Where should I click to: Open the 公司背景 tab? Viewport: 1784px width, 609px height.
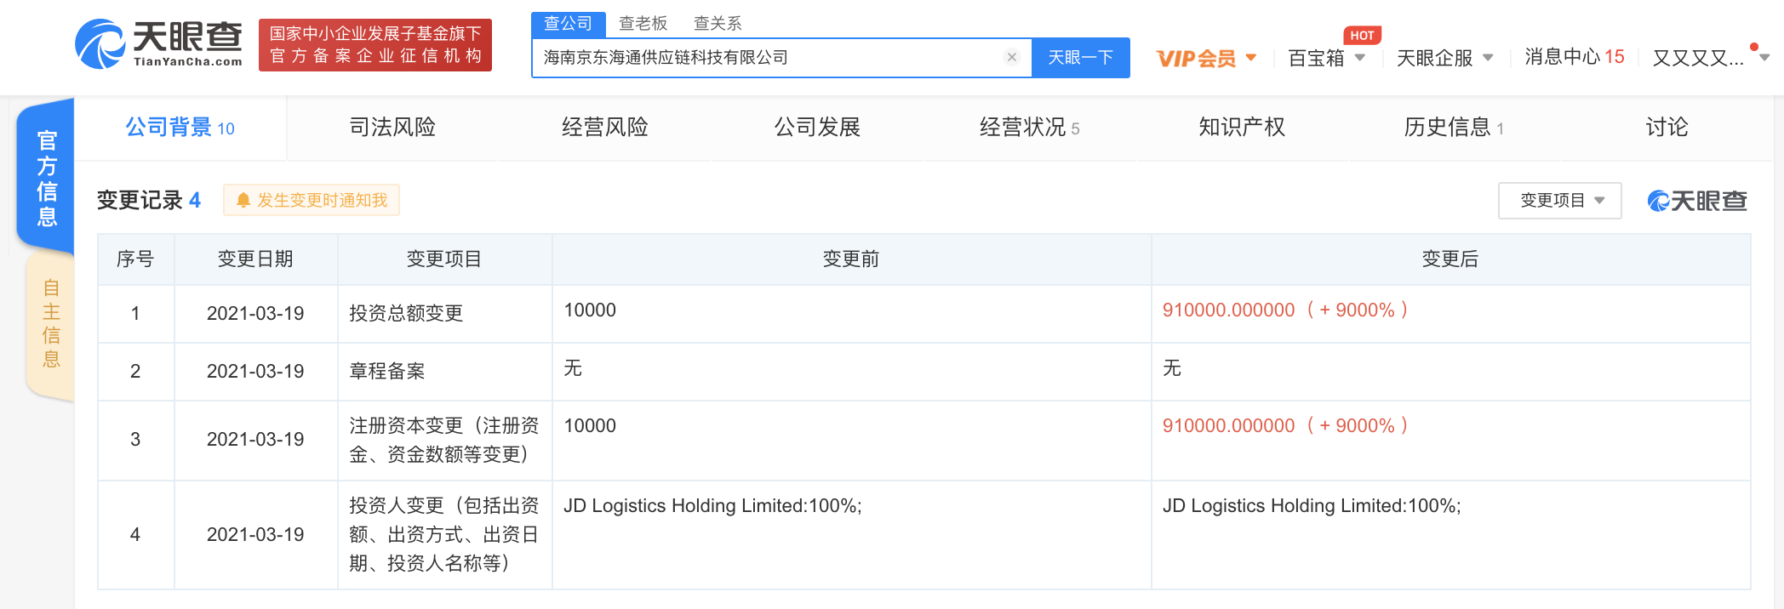point(180,128)
